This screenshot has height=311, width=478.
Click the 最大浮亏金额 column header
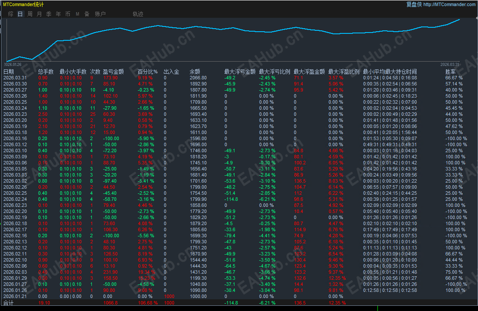click(x=240, y=72)
